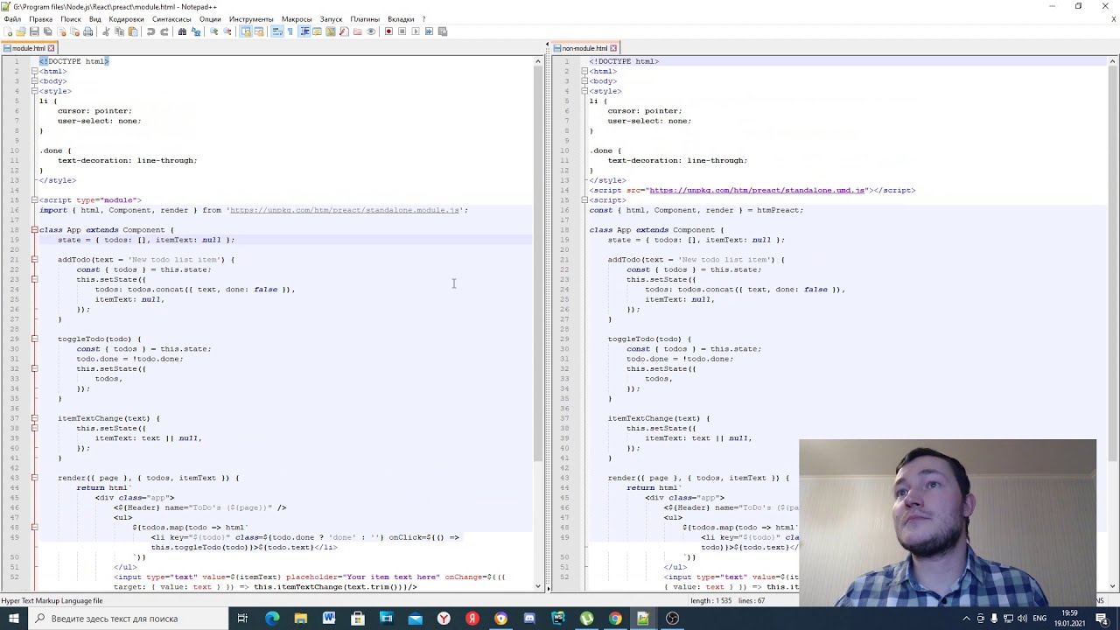Close the non-module.html tab
The width and height of the screenshot is (1120, 630).
613,48
